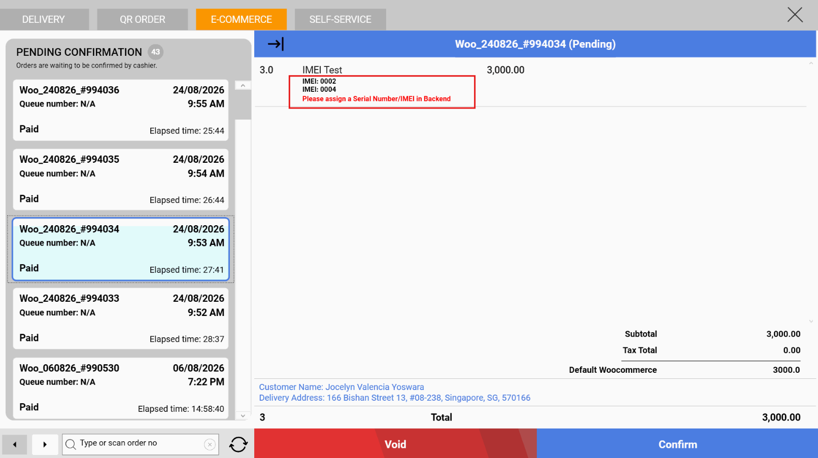Confirm order Woo_240826_#994034
Viewport: 818px width, 458px height.
pyautogui.click(x=677, y=444)
